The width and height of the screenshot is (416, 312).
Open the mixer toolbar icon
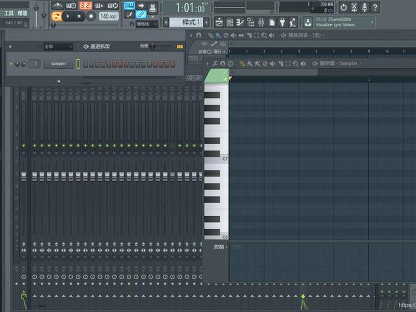(262, 22)
